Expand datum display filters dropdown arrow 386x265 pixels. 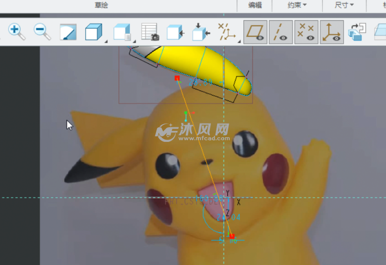point(239,41)
